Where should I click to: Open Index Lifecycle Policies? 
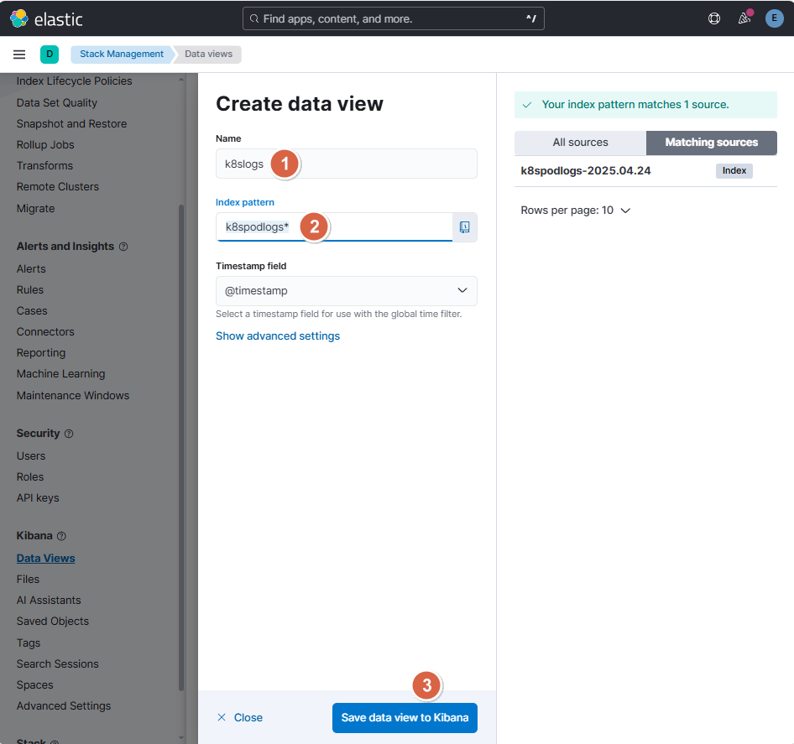74,81
